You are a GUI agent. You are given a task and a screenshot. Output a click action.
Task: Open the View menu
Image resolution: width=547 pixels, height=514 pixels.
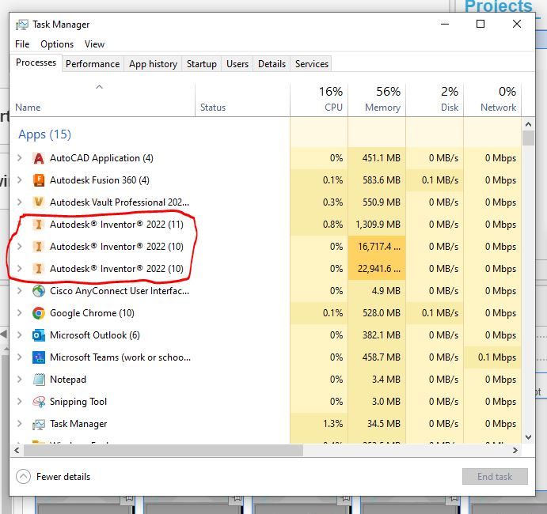[x=94, y=44]
